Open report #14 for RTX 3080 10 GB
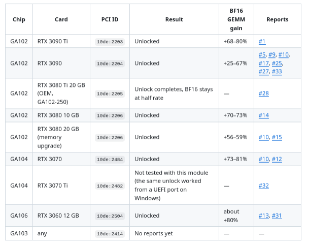309x244 pixels. tap(263, 115)
